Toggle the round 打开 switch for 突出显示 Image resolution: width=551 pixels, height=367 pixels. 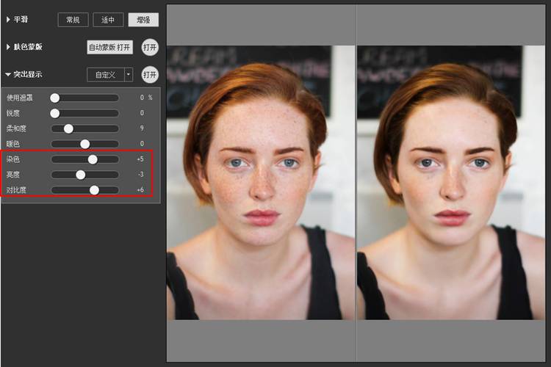(x=150, y=74)
